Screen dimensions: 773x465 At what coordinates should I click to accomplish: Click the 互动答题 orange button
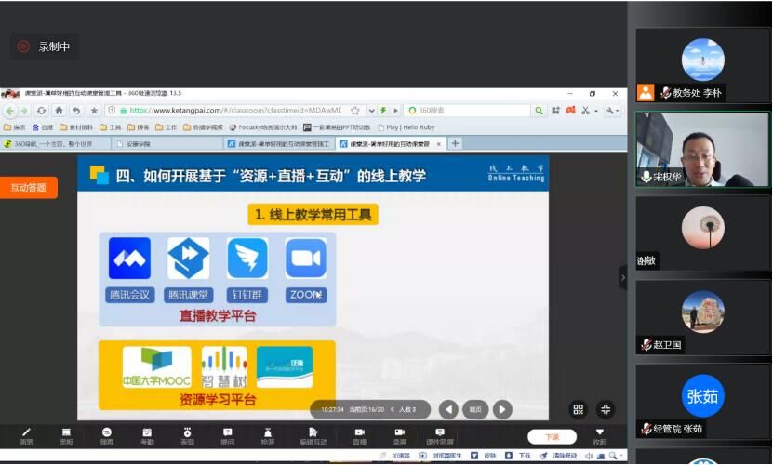coord(28,187)
